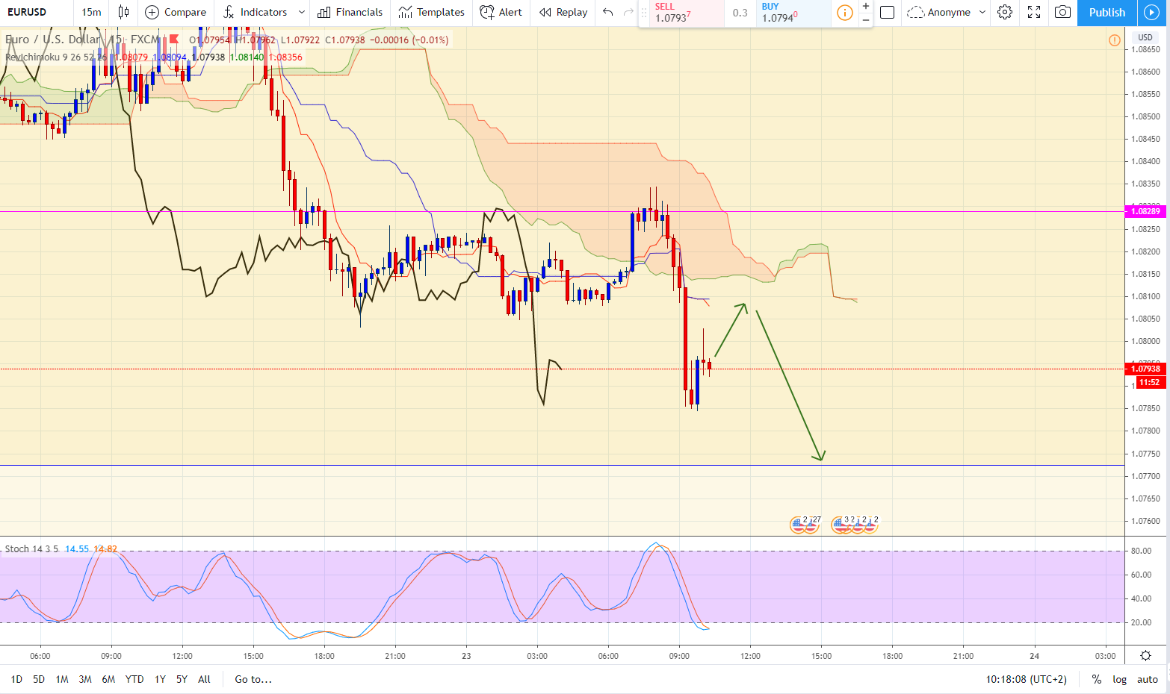Select the RevIchimoku 9 26 52 26 indicator legend
1170x694 pixels.
56,57
